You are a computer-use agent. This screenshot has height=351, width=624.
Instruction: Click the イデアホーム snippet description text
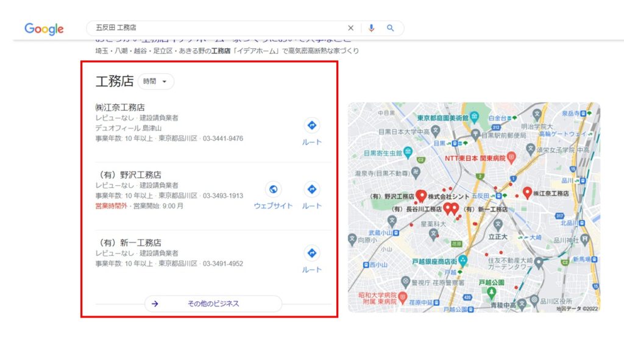coord(227,51)
